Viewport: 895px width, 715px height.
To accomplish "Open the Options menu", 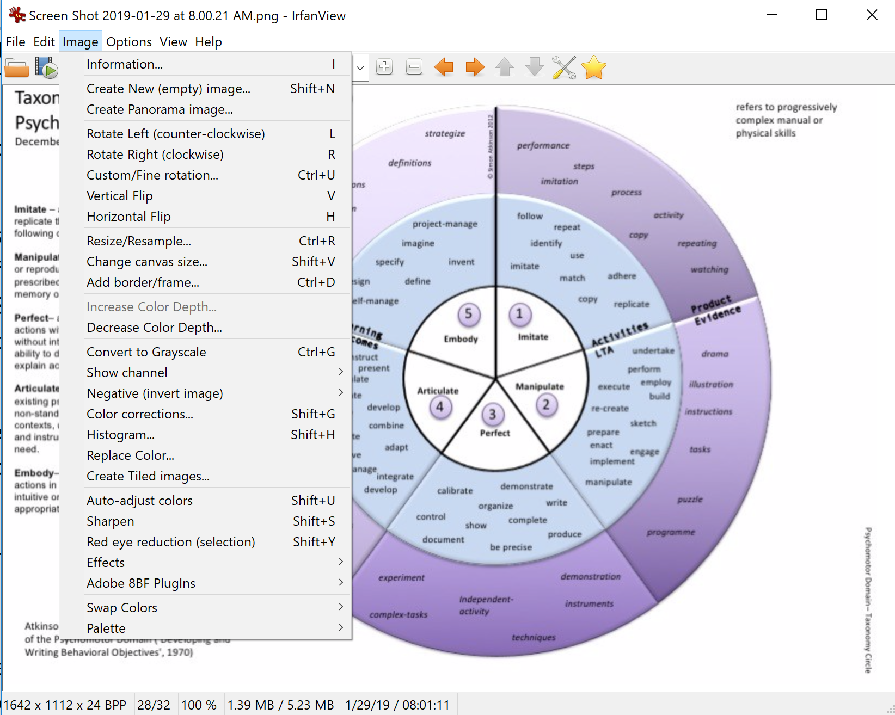I will [129, 42].
